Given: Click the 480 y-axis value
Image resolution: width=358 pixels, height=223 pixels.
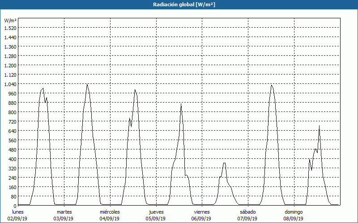Looking at the screenshot, I should point(13,150).
